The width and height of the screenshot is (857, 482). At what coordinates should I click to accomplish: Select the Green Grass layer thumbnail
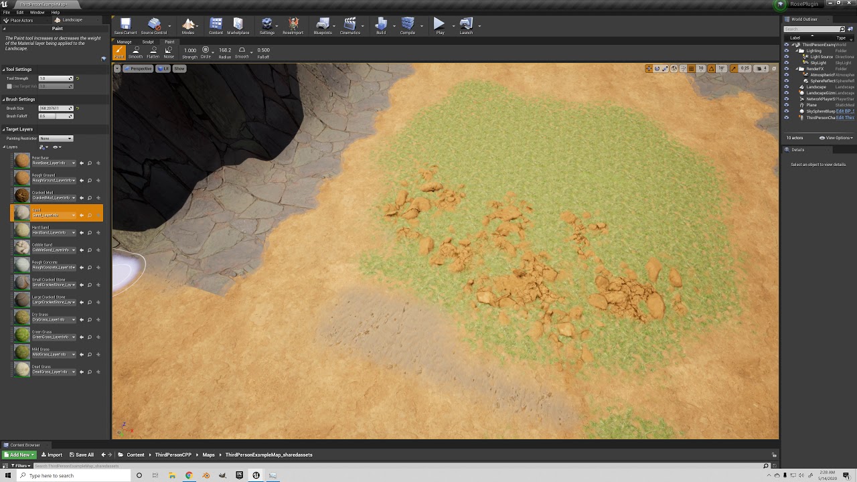(22, 335)
